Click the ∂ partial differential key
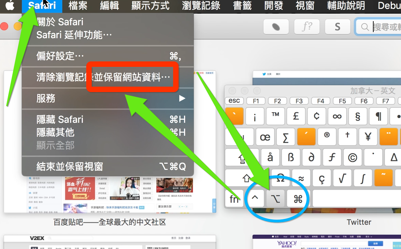The image size is (401, 249). (x=311, y=158)
